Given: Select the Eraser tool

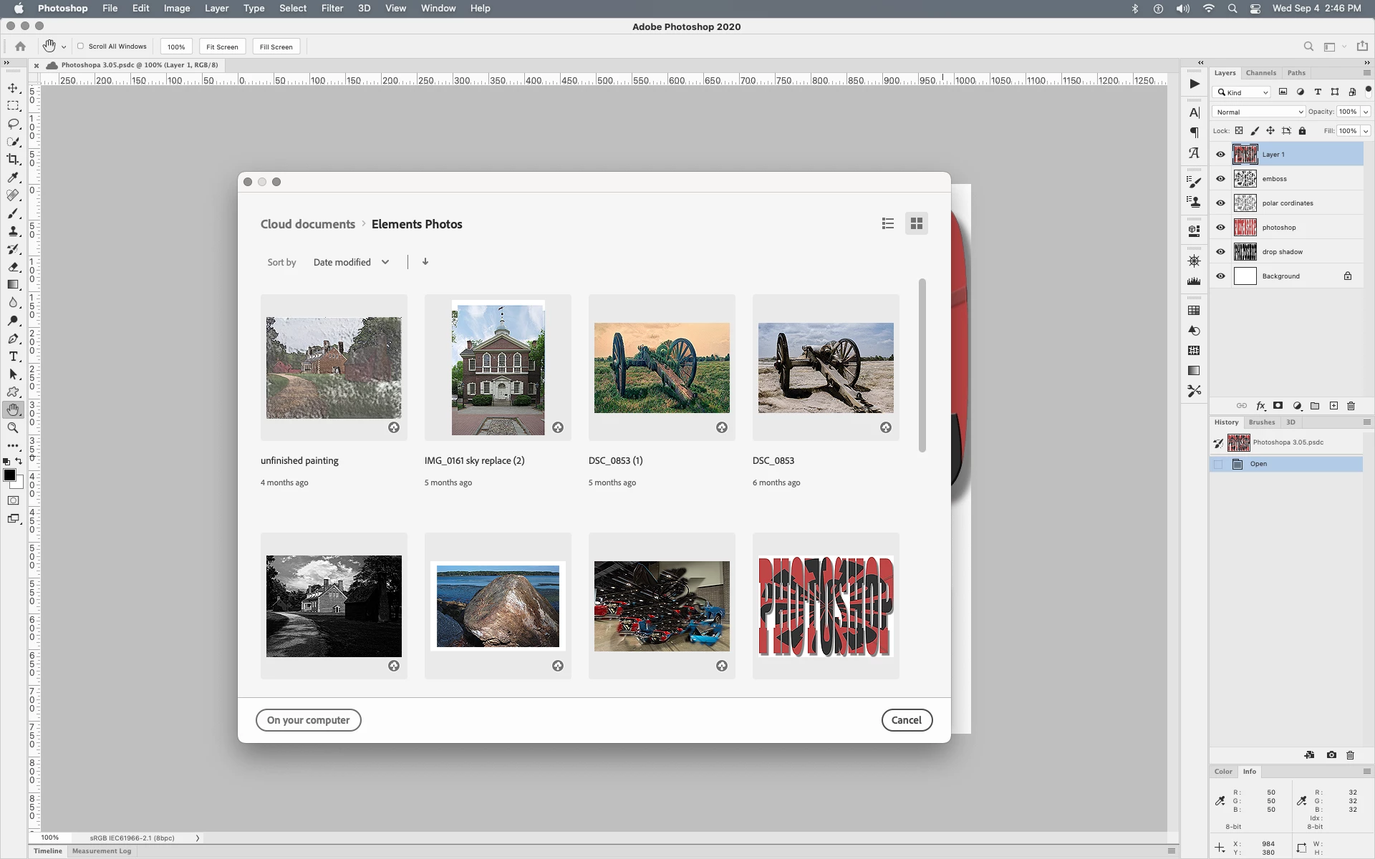Looking at the screenshot, I should coord(13,267).
